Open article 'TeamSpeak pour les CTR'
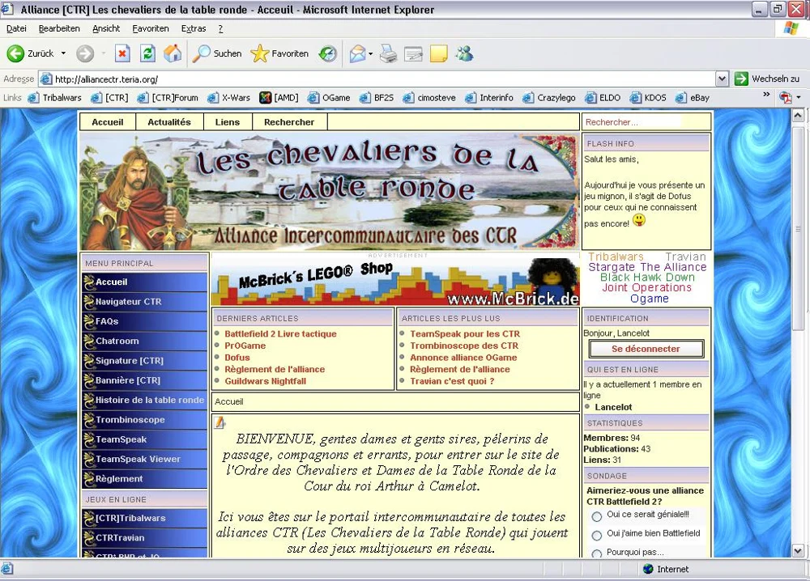The height and width of the screenshot is (581, 810). tap(465, 334)
